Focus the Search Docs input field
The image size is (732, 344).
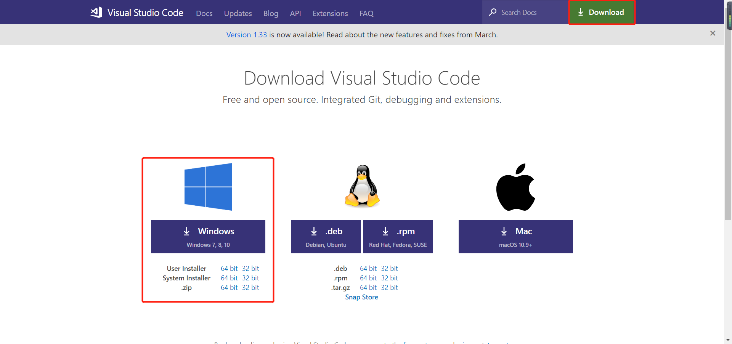525,12
